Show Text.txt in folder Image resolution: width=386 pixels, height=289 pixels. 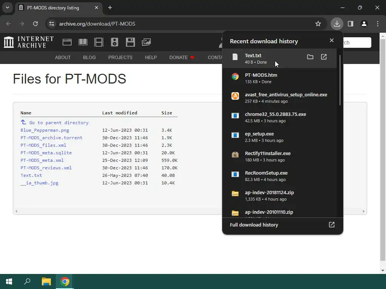coord(310,57)
